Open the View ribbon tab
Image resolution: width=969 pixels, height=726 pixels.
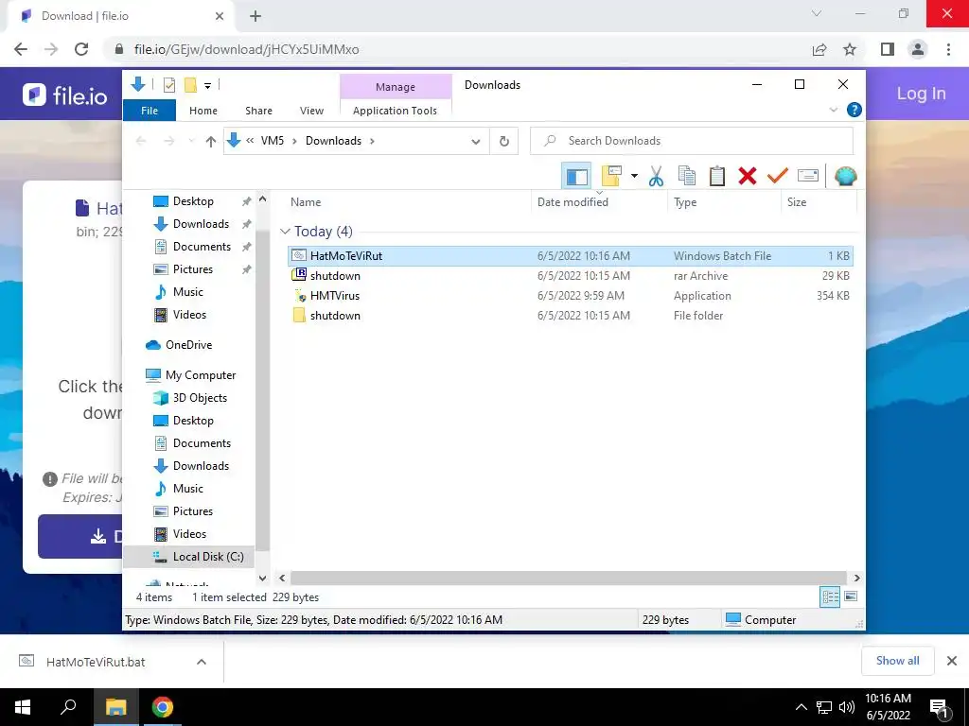pos(311,111)
